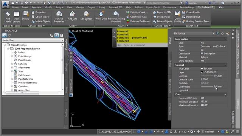Click Export to DEM
This screenshot has height=136, width=242.
coord(162,12)
